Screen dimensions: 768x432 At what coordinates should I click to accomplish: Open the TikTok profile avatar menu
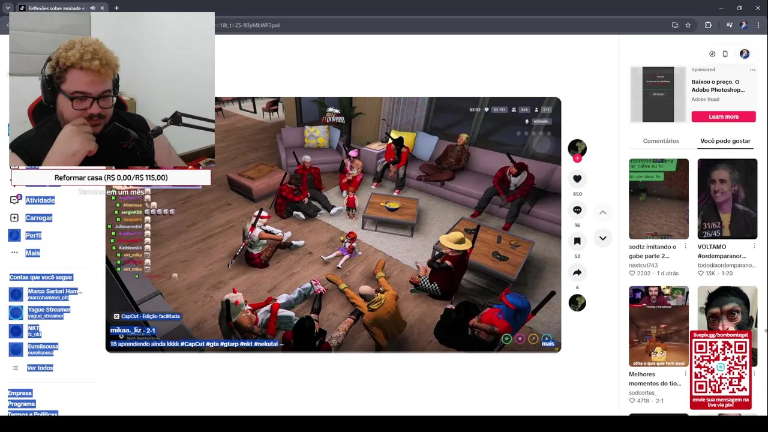coord(745,54)
